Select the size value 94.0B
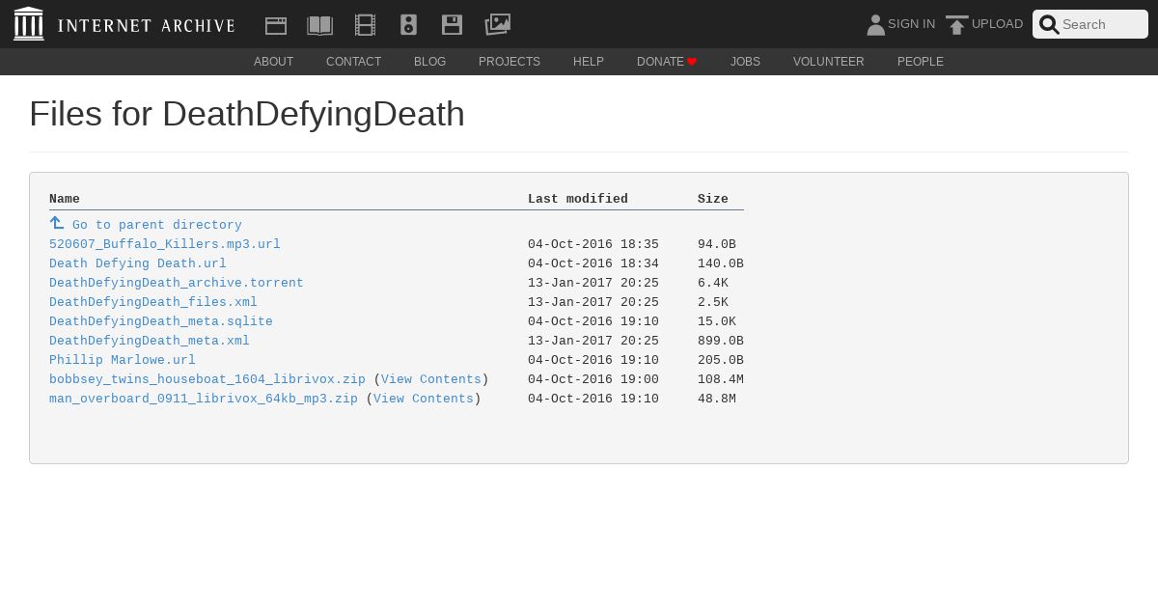 [x=717, y=244]
